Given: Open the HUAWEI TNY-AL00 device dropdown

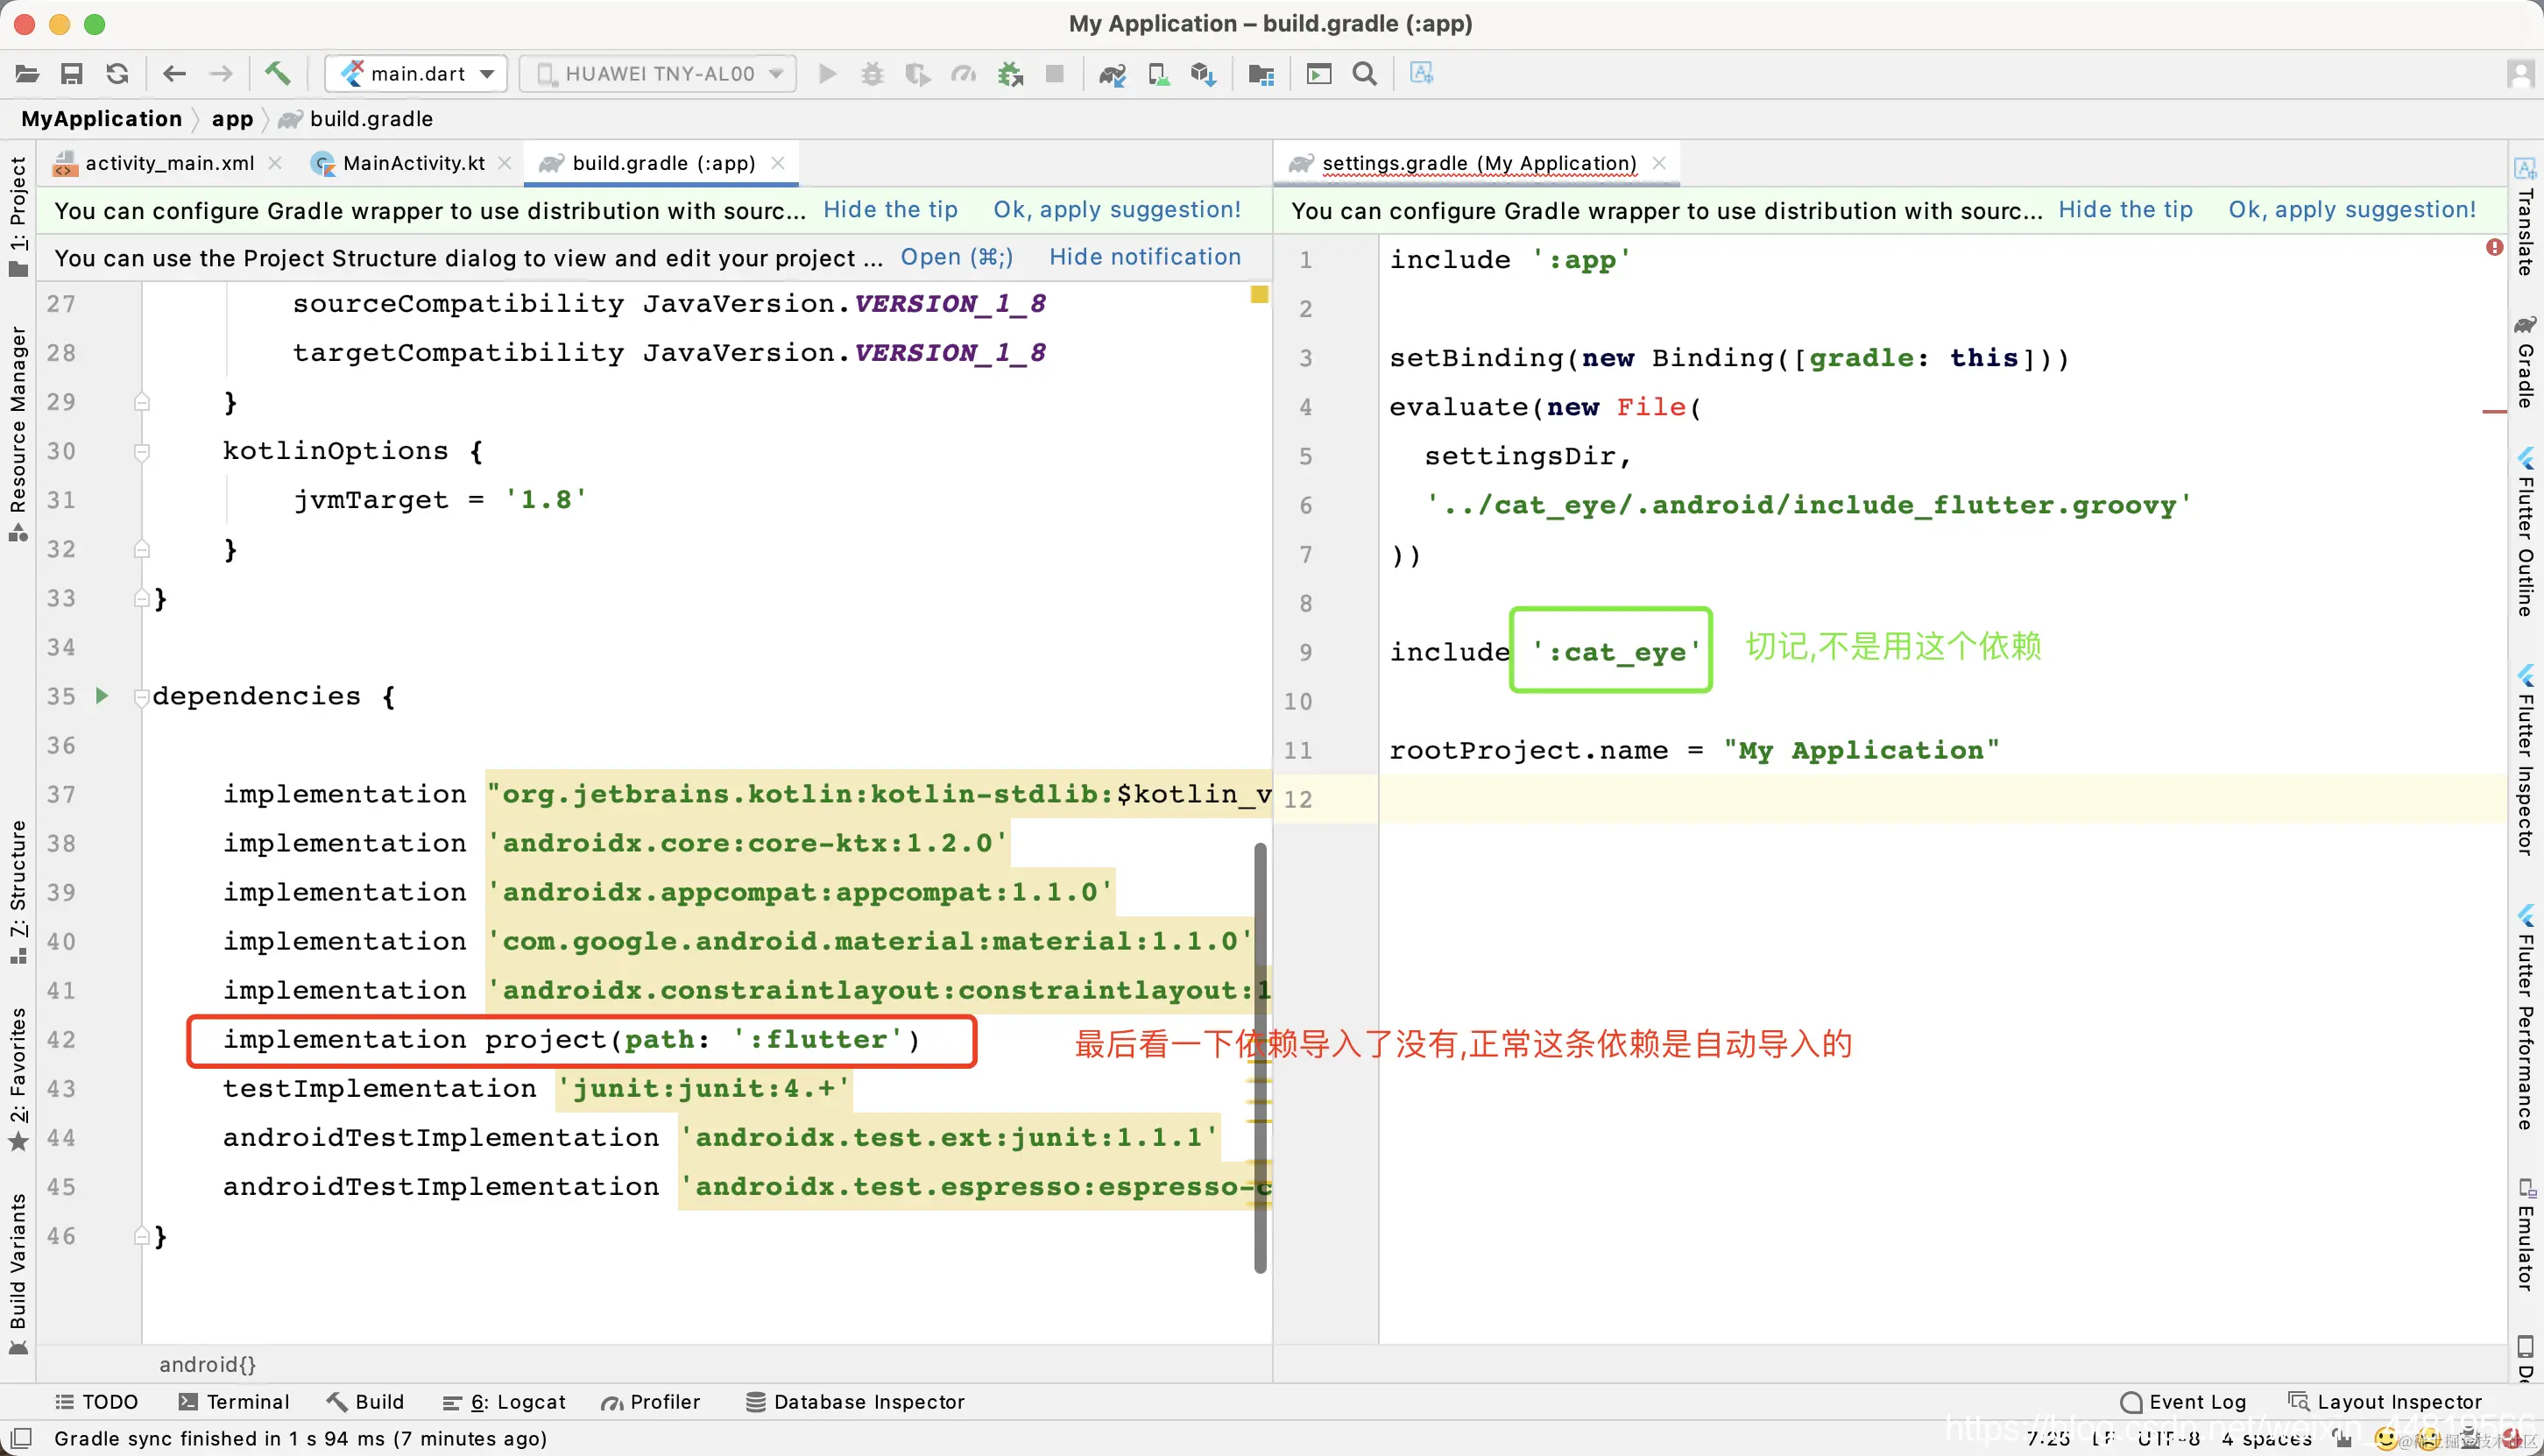Looking at the screenshot, I should point(658,74).
